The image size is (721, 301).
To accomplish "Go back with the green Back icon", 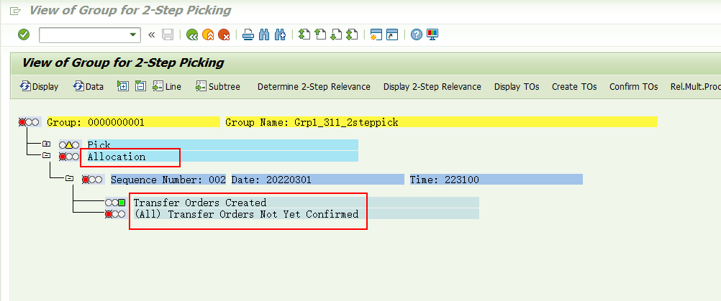I will coord(192,34).
